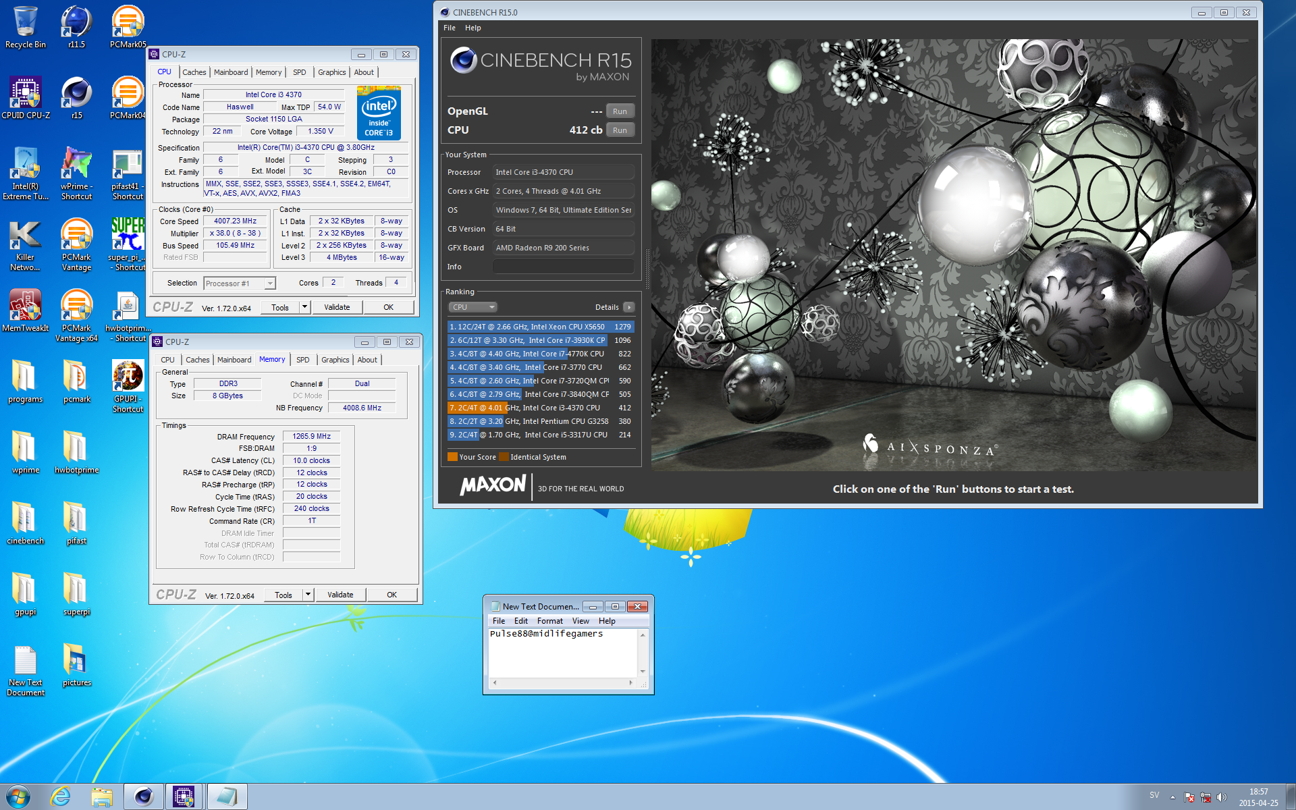Open the super_pi shortcut icon
This screenshot has width=1296, height=810.
(x=128, y=245)
